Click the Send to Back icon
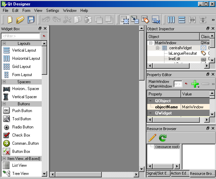 (109, 20)
